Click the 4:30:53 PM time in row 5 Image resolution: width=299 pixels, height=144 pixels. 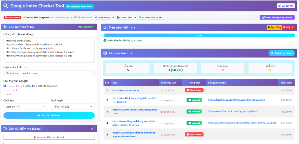tap(286, 135)
